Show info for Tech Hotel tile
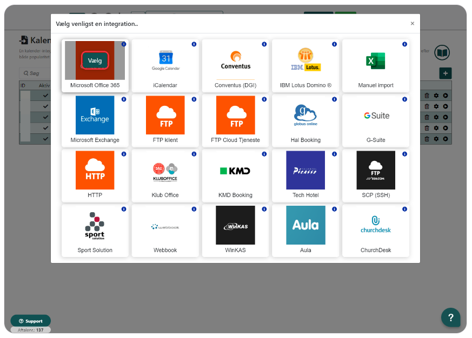472x338 pixels. (x=334, y=154)
